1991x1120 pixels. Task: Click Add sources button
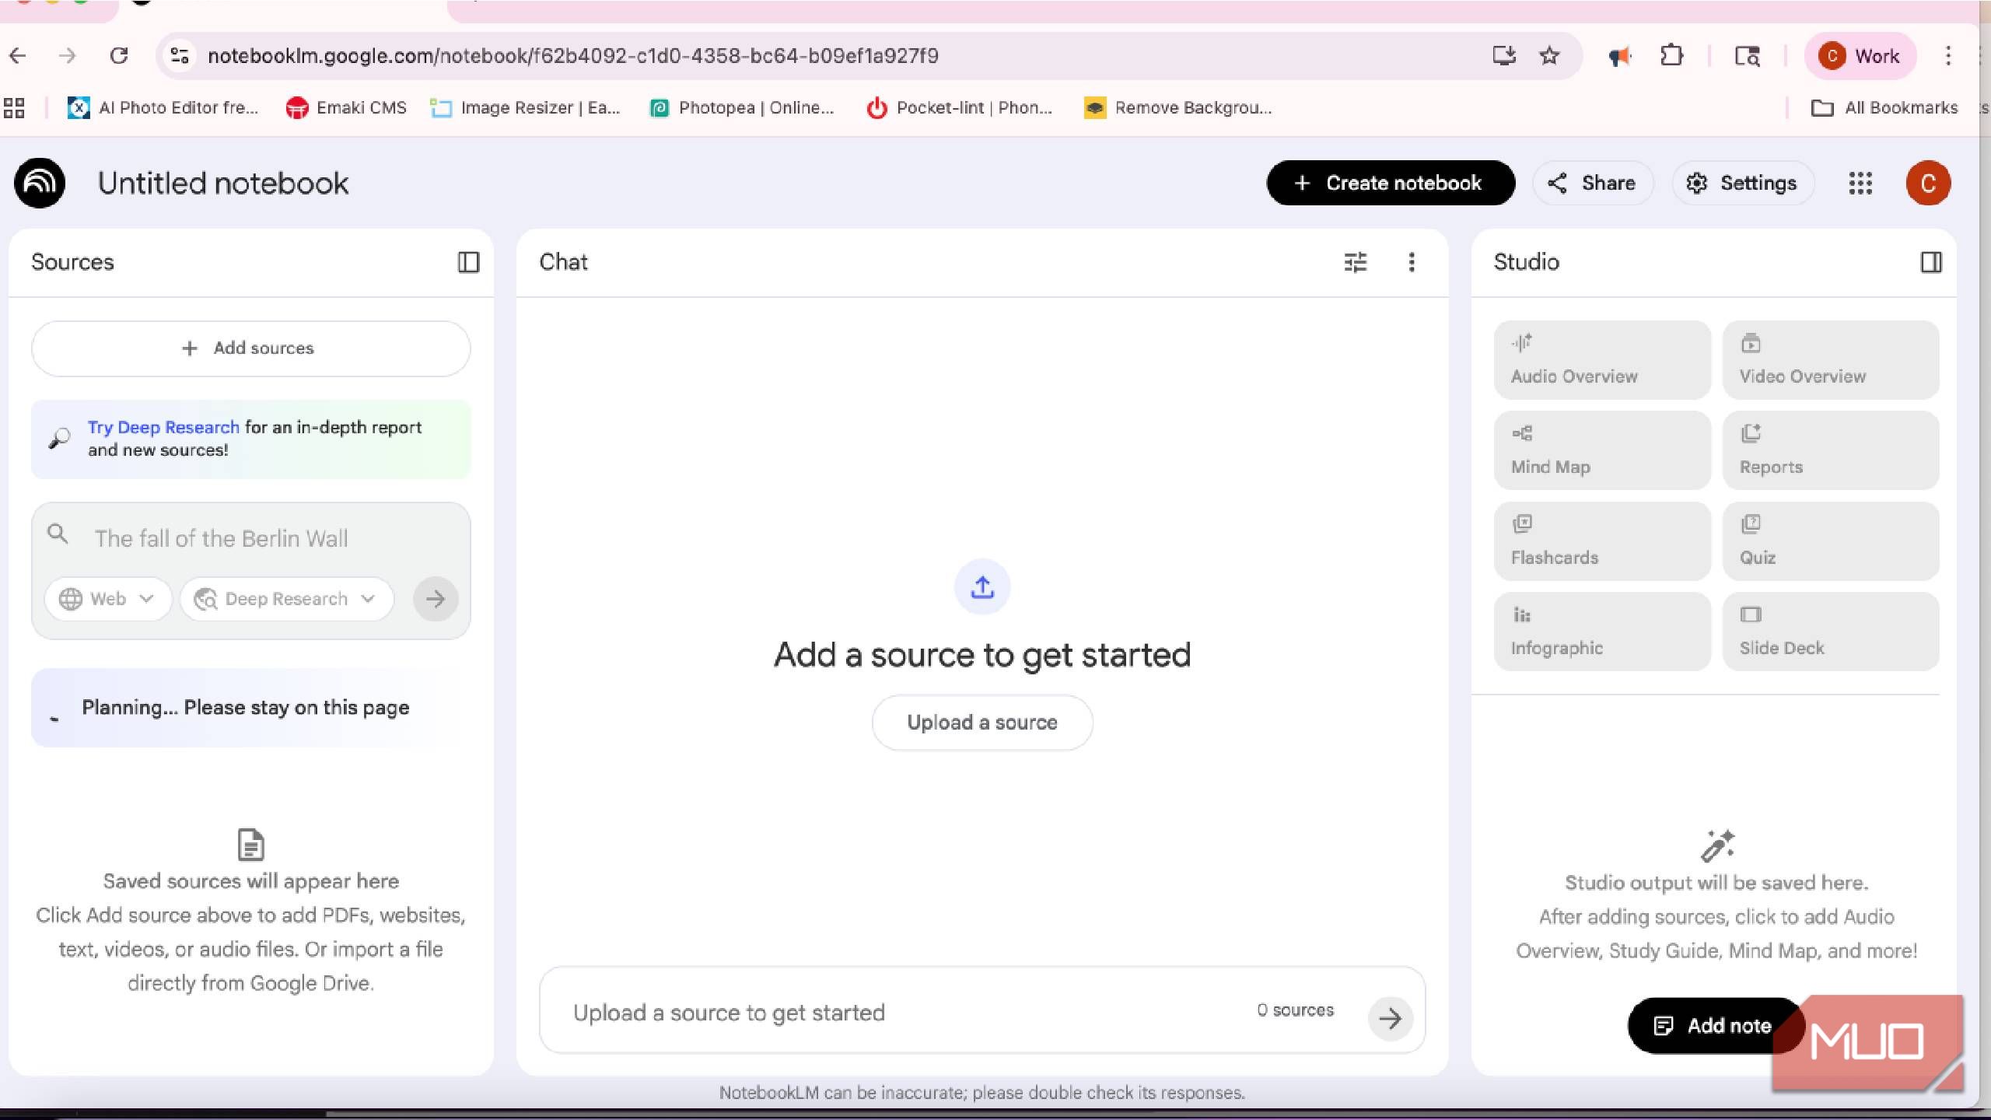click(250, 348)
